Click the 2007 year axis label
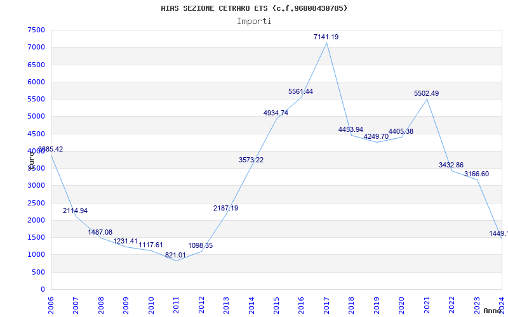The height and width of the screenshot is (317, 508). click(x=76, y=306)
